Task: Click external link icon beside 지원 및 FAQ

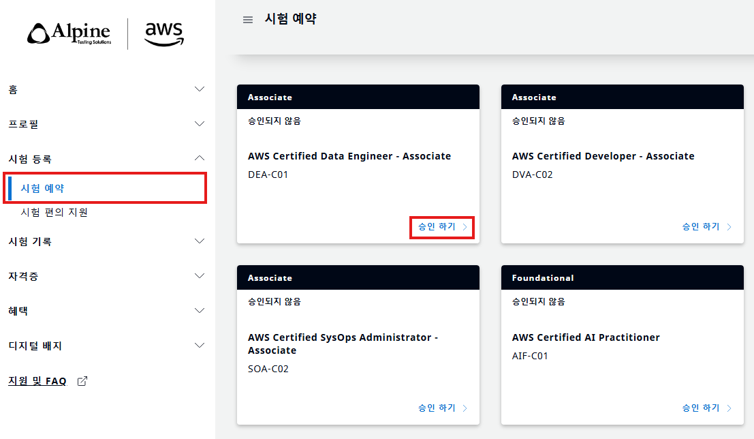Action: tap(82, 381)
